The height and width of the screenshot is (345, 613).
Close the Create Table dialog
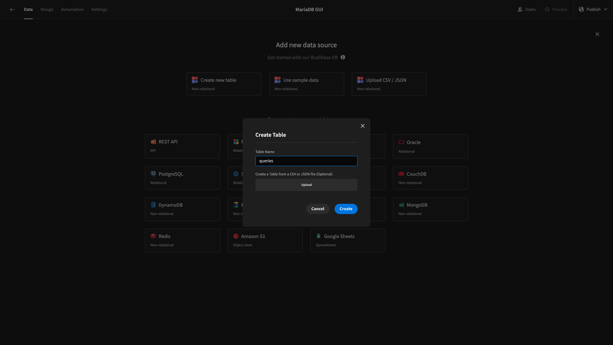[x=362, y=126]
